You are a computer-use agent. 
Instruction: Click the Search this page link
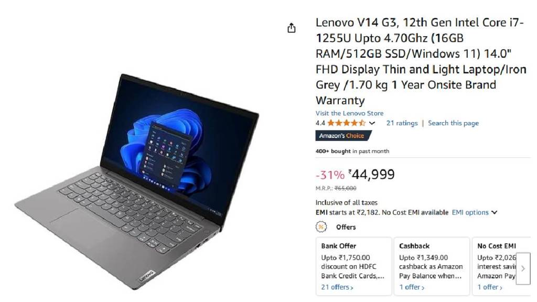(x=453, y=123)
